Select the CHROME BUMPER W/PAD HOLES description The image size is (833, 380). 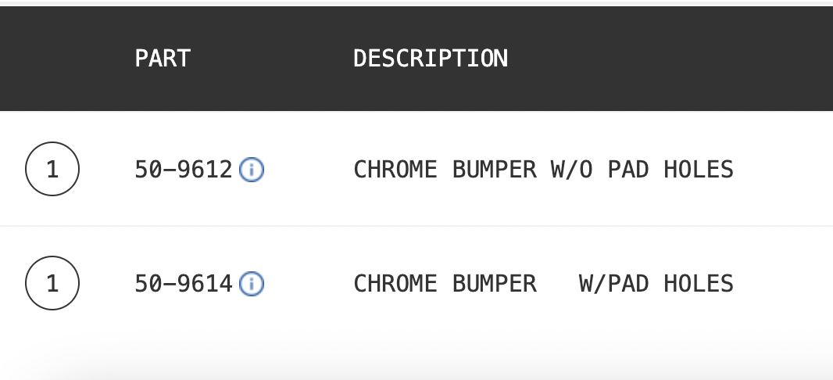(543, 284)
